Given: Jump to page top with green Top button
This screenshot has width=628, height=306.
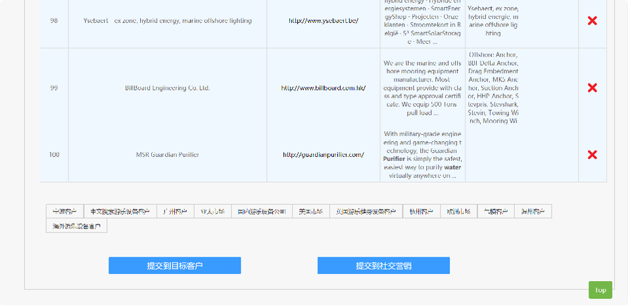Looking at the screenshot, I should pos(600,290).
